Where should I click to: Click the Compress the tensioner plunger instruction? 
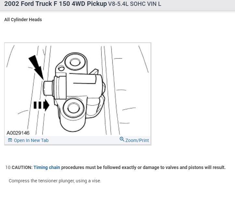tap(55, 181)
